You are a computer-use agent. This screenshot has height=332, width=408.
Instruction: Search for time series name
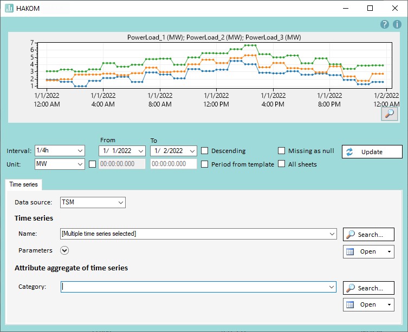point(368,234)
